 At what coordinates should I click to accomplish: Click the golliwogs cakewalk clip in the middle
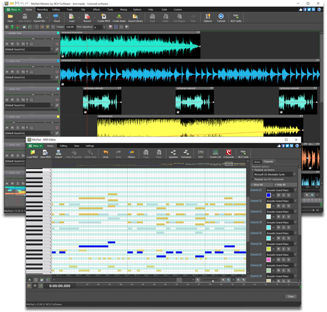pos(195,101)
